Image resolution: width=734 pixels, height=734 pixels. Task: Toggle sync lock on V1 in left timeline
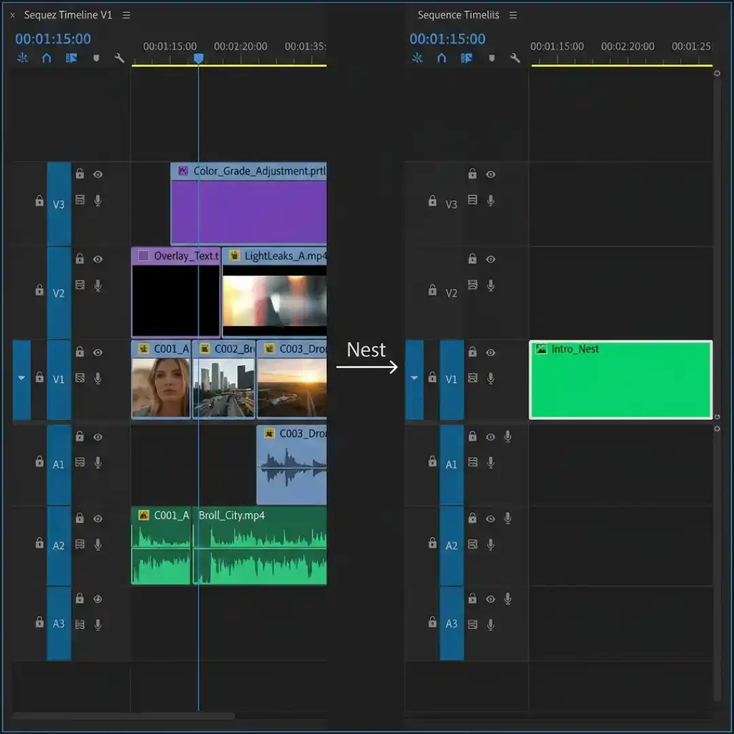(80, 378)
